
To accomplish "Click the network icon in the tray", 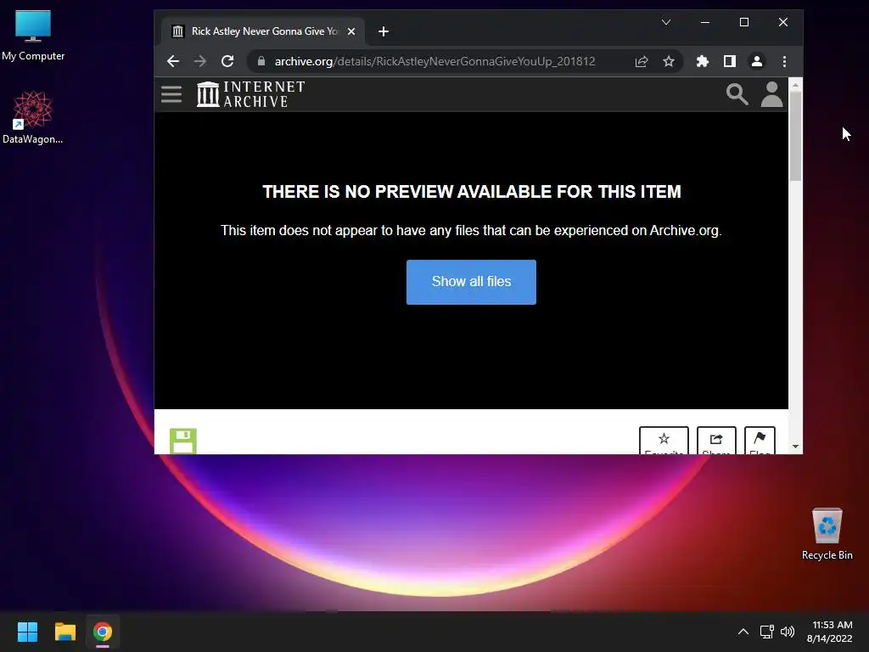I will 766,632.
